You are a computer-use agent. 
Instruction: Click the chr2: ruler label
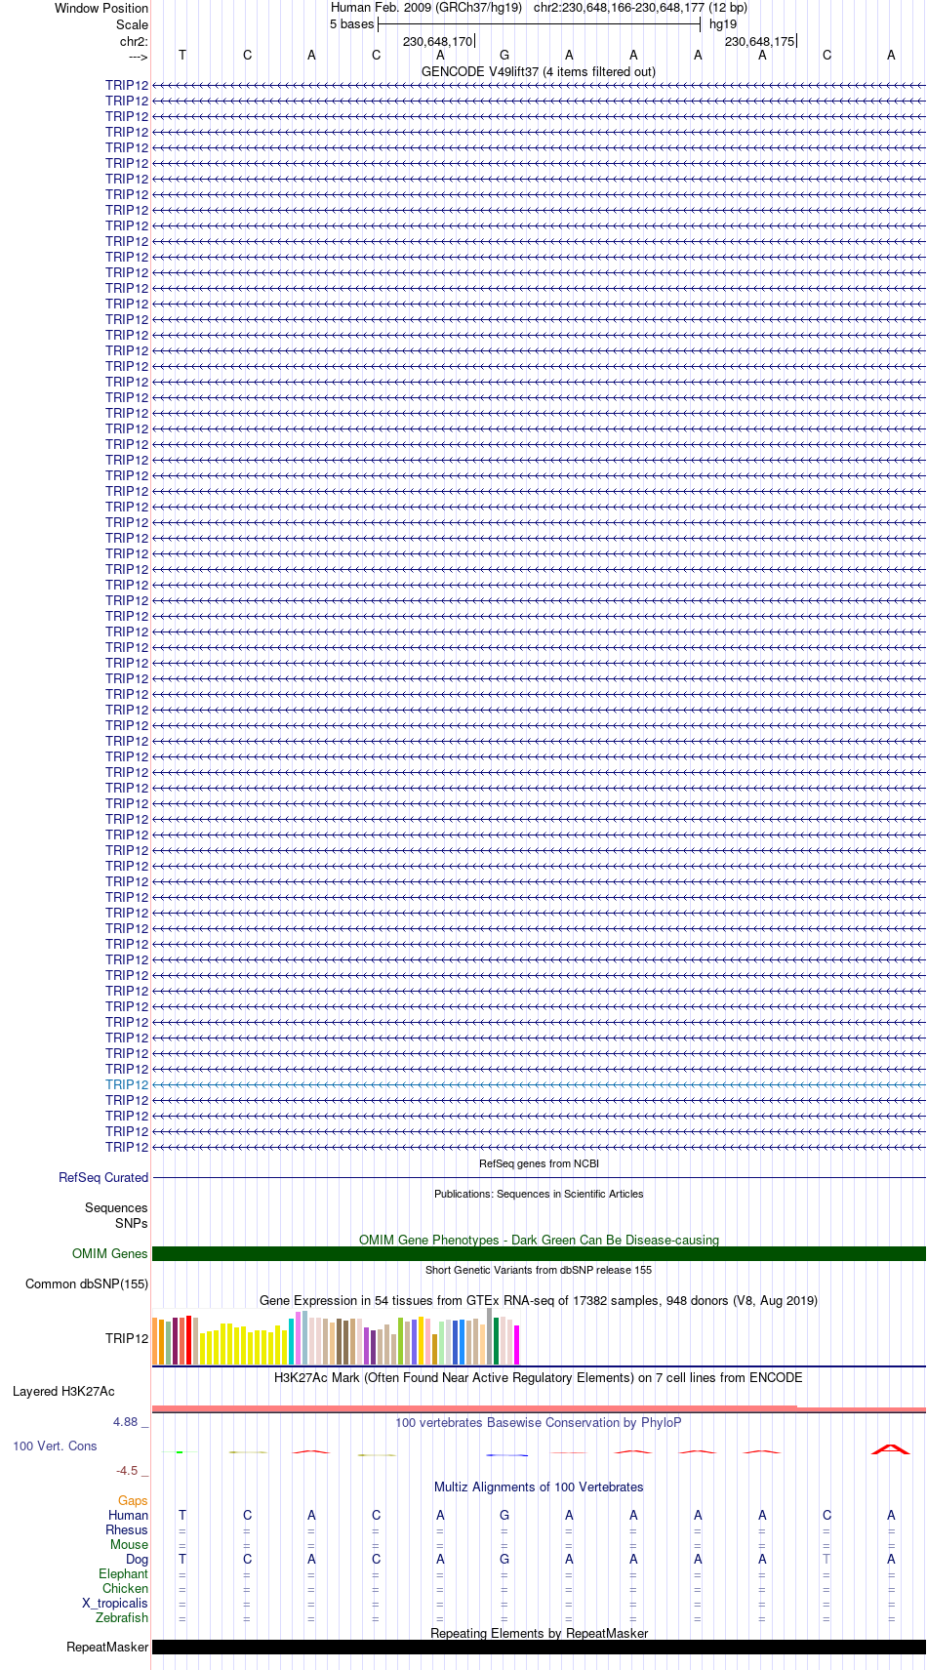(x=135, y=42)
